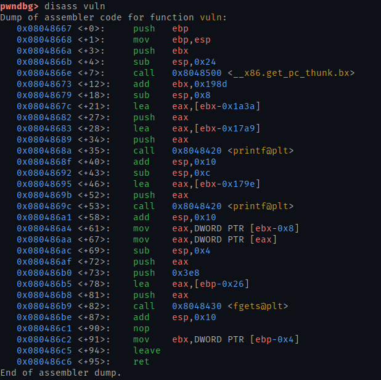
Task: Click address 0x08048679
Action: click(x=44, y=95)
